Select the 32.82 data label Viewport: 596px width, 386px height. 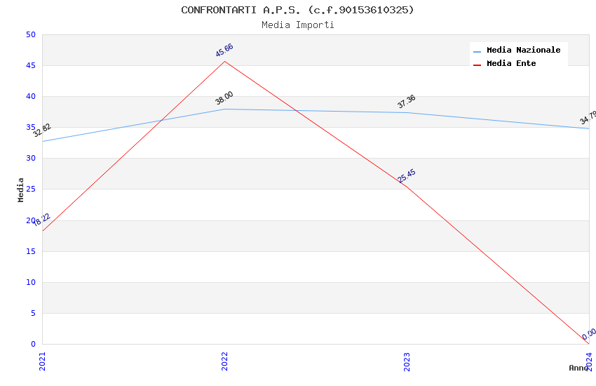click(x=42, y=130)
